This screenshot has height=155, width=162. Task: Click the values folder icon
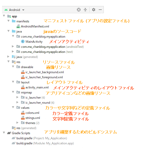coord(18,107)
